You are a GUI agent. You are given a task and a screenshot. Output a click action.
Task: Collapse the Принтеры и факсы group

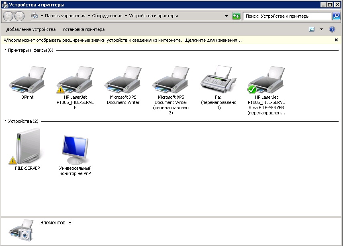click(6, 50)
